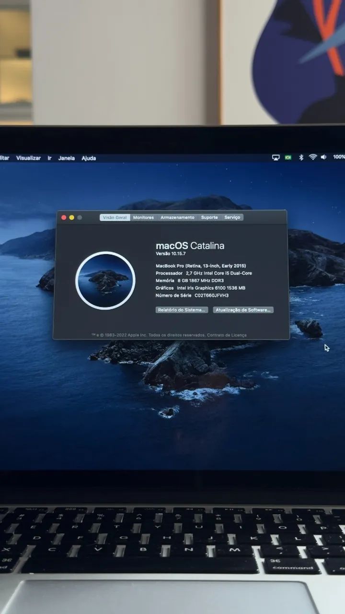Image resolution: width=345 pixels, height=614 pixels.
Task: Select the Visão Geral tab
Action: [115, 217]
